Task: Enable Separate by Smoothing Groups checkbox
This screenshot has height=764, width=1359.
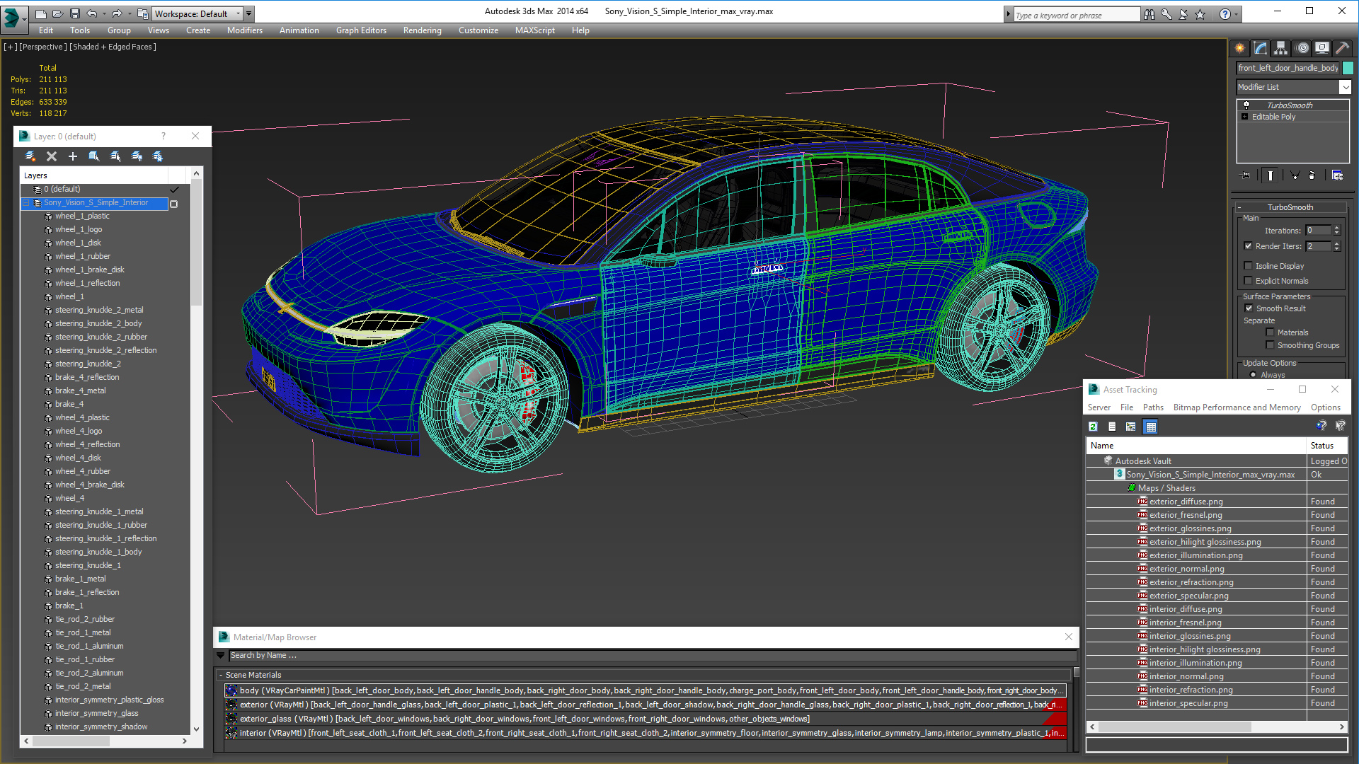Action: (x=1271, y=345)
